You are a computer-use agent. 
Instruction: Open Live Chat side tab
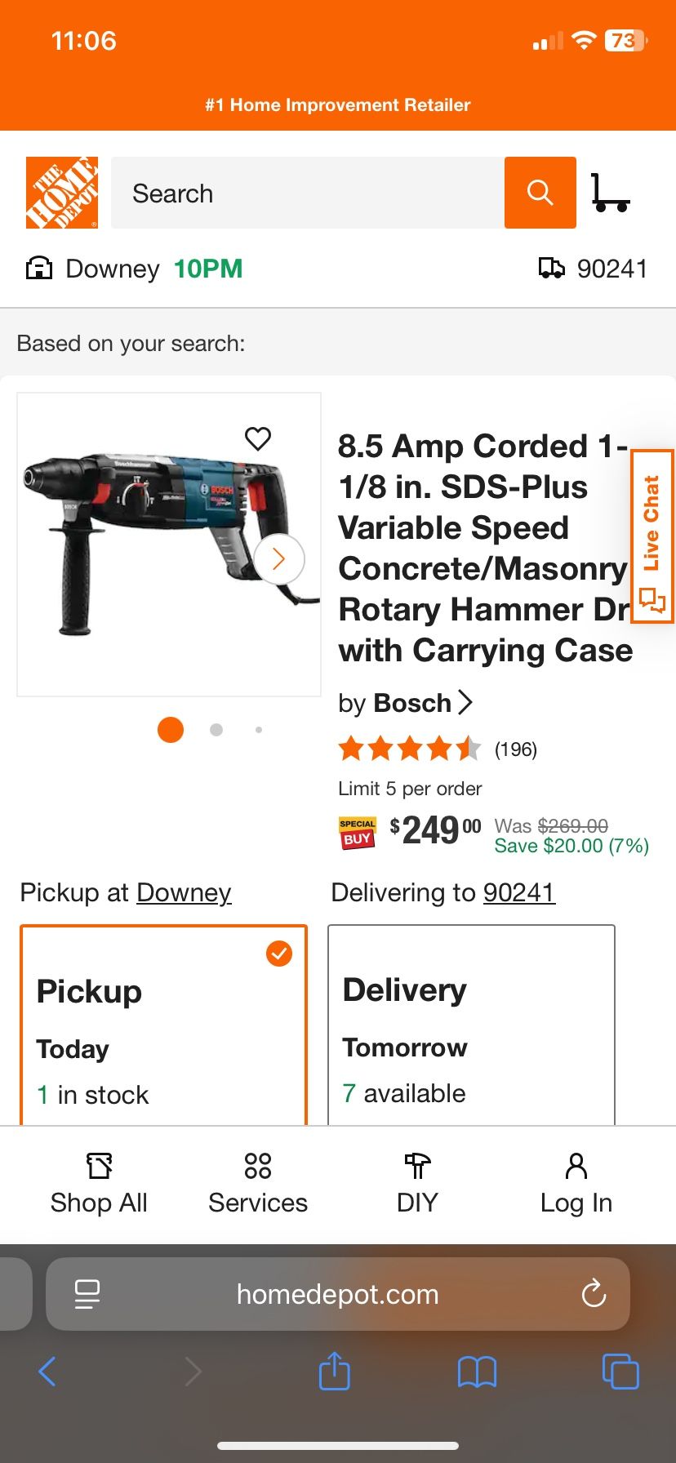[652, 536]
